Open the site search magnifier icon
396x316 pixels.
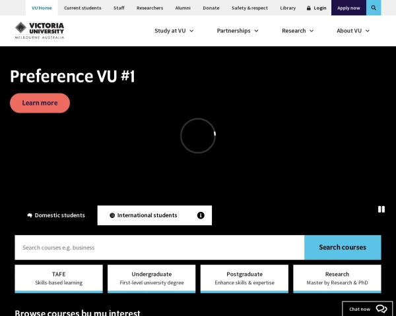click(x=374, y=8)
